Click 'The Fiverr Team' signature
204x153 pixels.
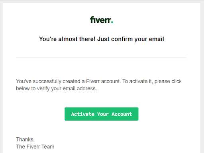pos(35,147)
